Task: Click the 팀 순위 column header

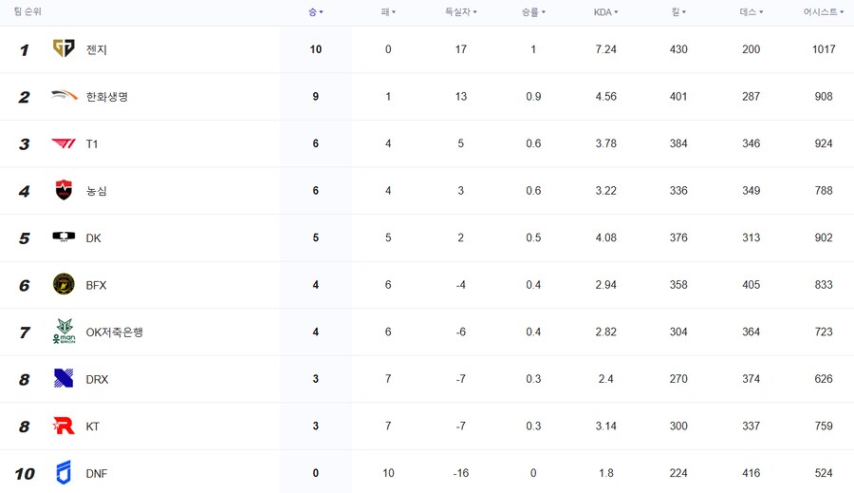Action: (28, 11)
